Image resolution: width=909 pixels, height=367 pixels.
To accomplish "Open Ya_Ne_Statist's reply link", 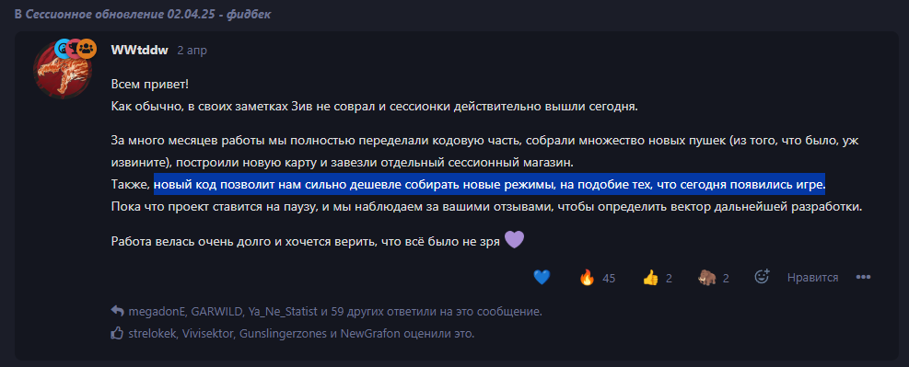I will (283, 312).
